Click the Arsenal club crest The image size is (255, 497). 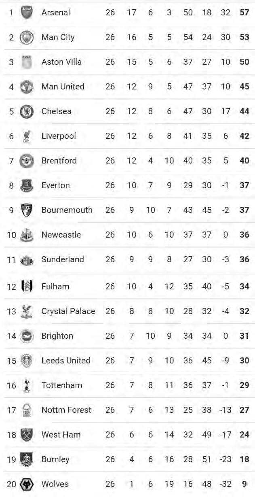pyautogui.click(x=27, y=13)
